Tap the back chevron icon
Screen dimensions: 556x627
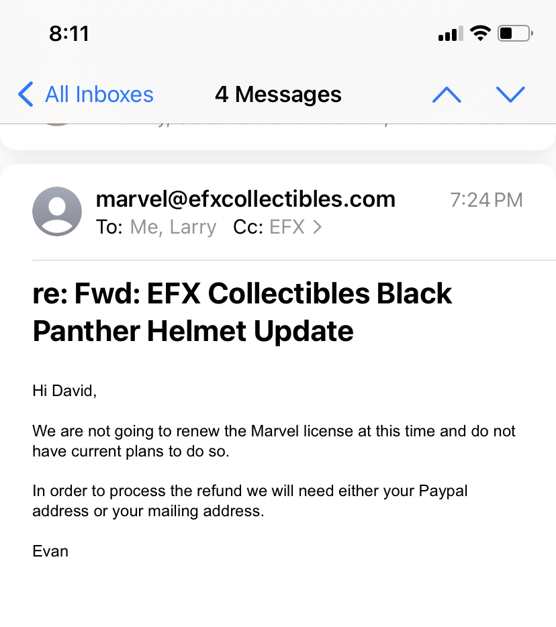(x=26, y=95)
